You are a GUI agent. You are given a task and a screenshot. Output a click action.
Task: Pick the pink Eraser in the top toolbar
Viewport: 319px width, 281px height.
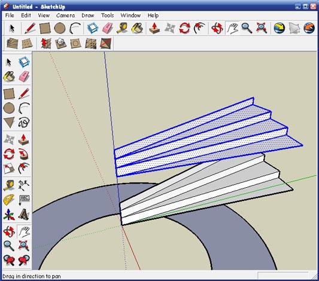[x=107, y=28]
